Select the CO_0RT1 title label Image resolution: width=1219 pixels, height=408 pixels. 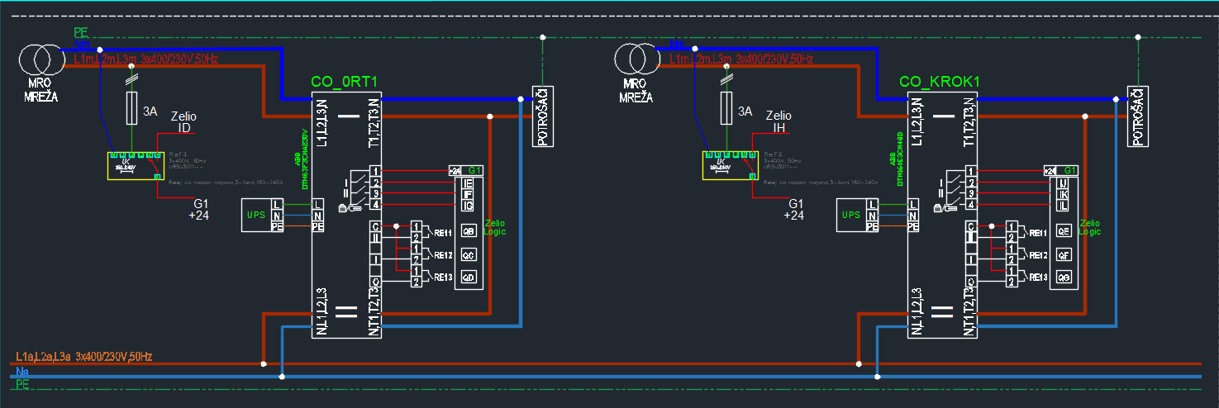[344, 82]
